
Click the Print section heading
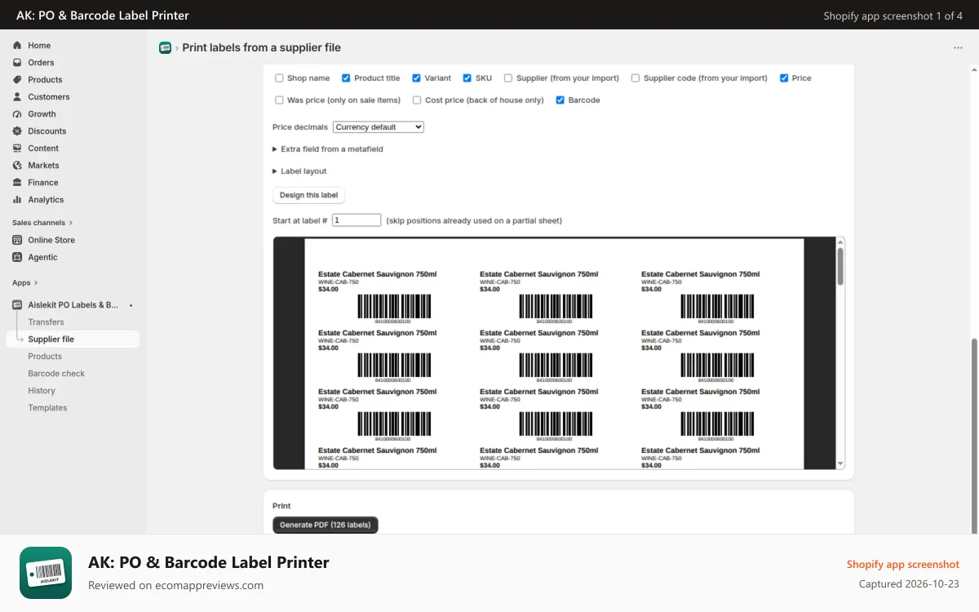point(281,506)
